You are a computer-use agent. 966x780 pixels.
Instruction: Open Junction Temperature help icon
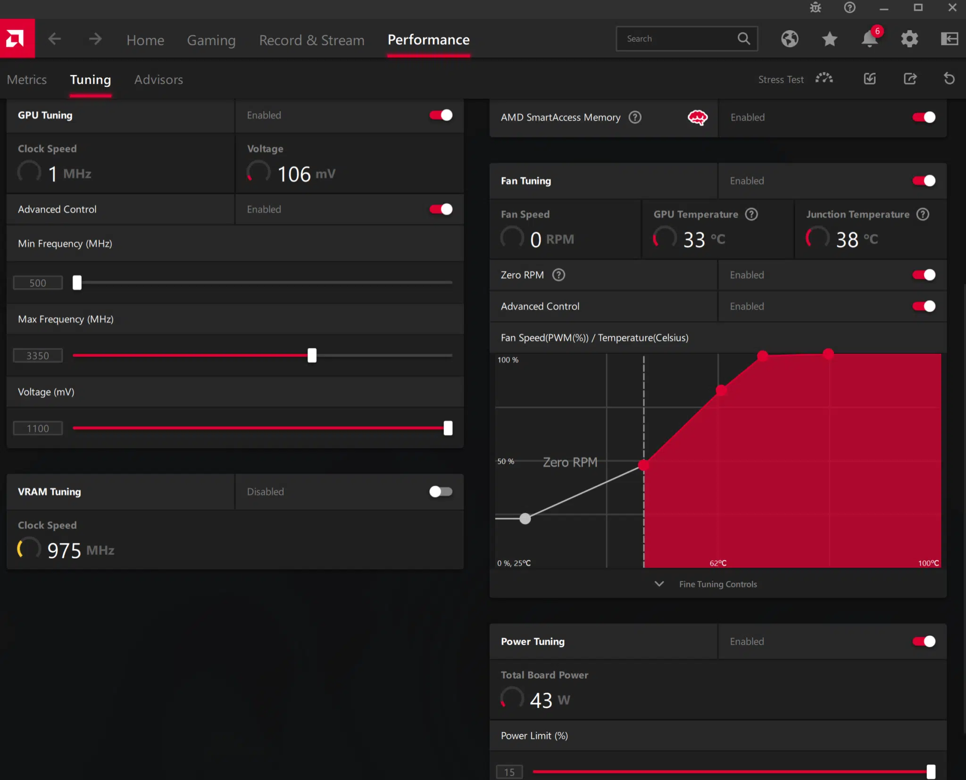pyautogui.click(x=923, y=214)
